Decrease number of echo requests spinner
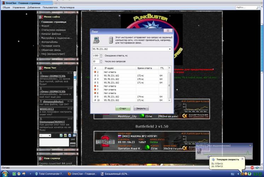The image size is (264, 177). coord(101,62)
